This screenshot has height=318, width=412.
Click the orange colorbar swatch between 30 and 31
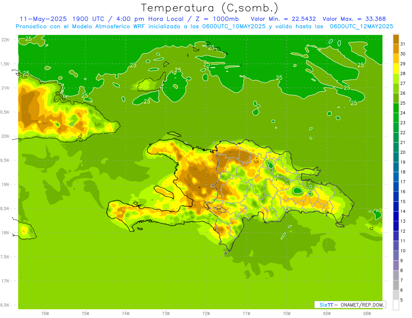[x=396, y=49]
